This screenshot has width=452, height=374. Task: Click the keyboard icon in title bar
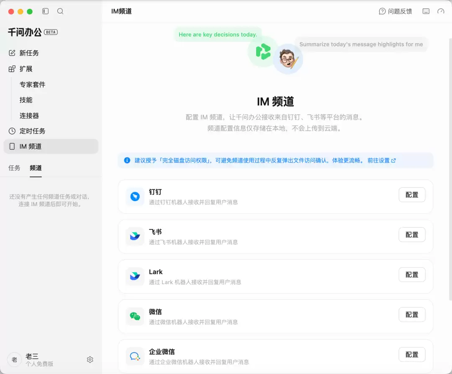click(426, 11)
